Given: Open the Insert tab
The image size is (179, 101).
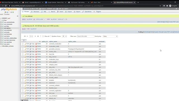Looking at the screenshot, I should (60, 12).
